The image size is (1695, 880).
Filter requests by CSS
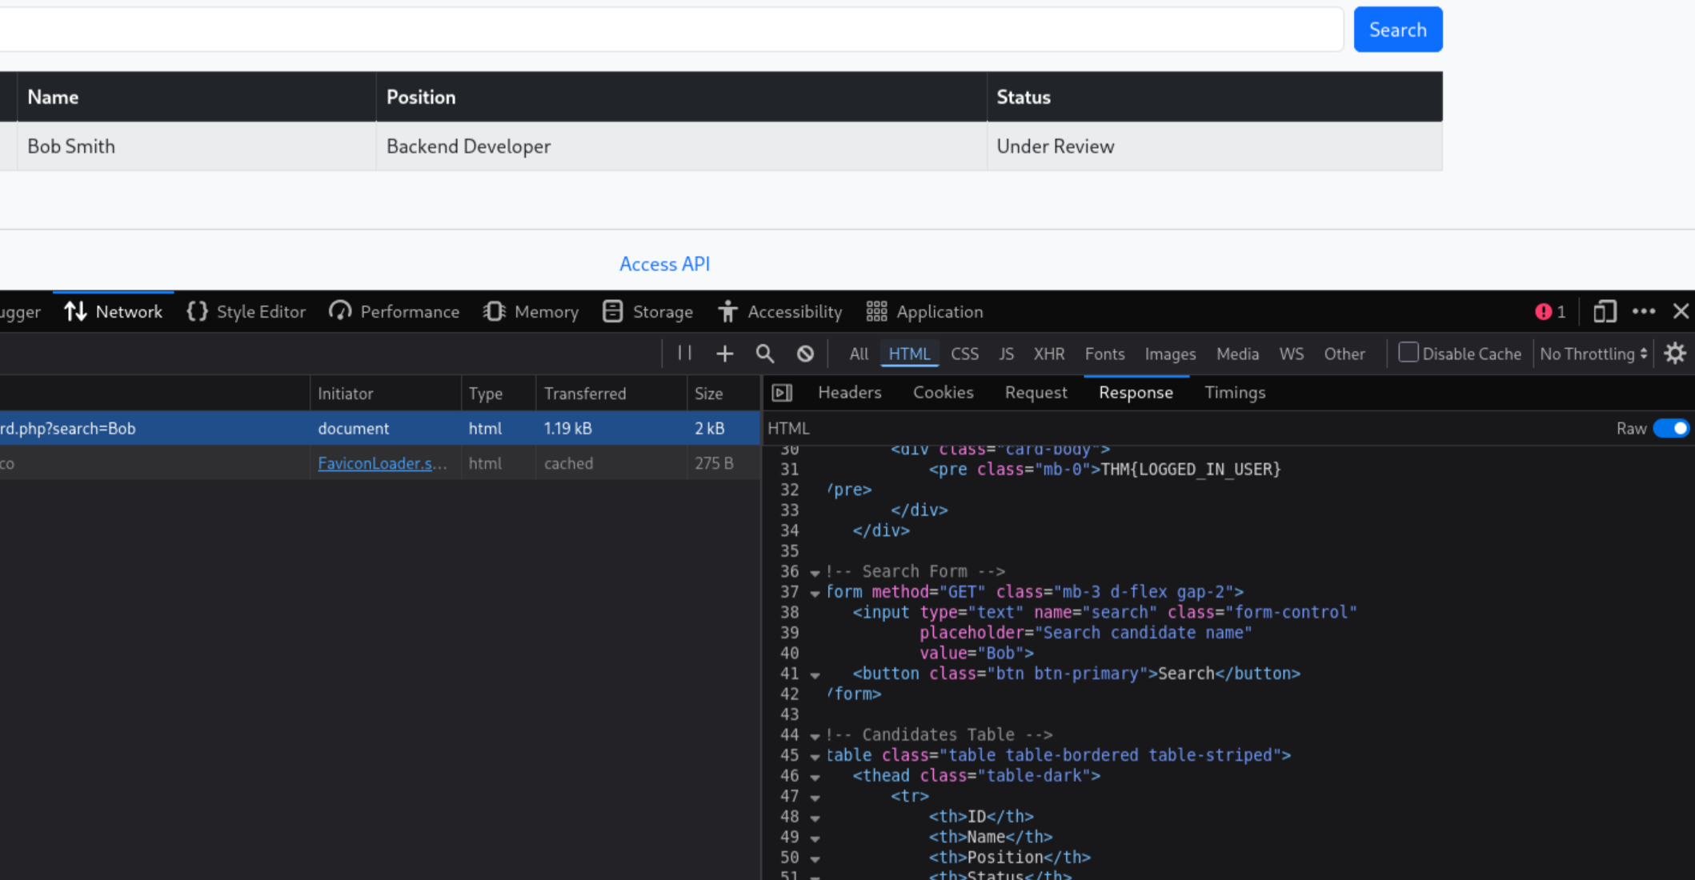tap(964, 354)
